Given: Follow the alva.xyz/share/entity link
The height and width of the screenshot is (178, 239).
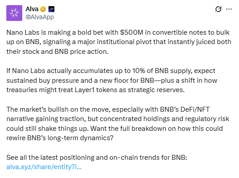Looking at the screenshot, I should click(44, 167).
